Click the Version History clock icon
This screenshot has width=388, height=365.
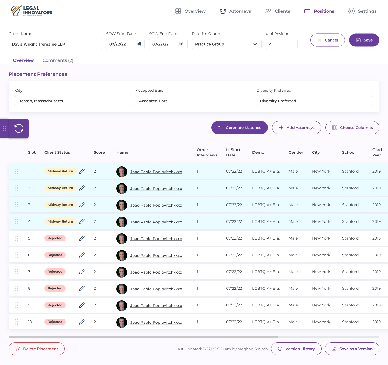click(x=280, y=349)
